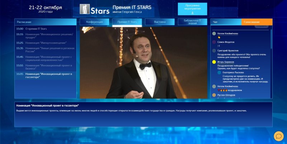Switch to the Конференция tab
Image resolution: width=287 pixels, height=144 pixels.
coord(94,22)
